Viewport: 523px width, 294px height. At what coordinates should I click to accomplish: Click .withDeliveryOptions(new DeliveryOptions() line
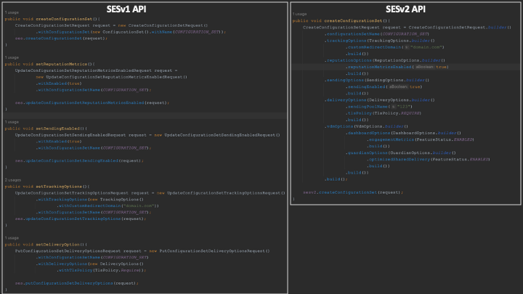tap(90, 264)
